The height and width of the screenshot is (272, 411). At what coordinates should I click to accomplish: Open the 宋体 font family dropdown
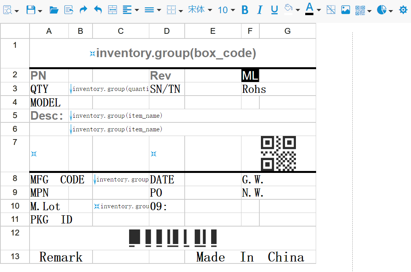(x=200, y=10)
